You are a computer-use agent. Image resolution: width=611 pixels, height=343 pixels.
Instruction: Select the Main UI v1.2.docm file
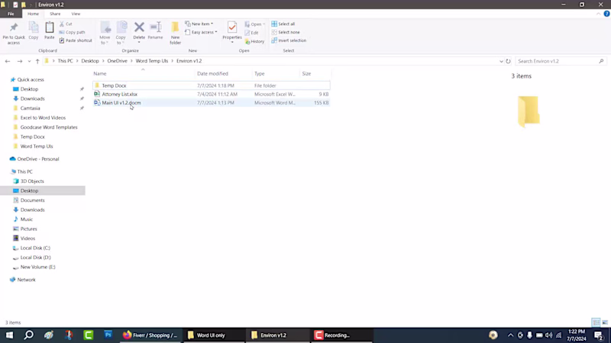coord(212,103)
